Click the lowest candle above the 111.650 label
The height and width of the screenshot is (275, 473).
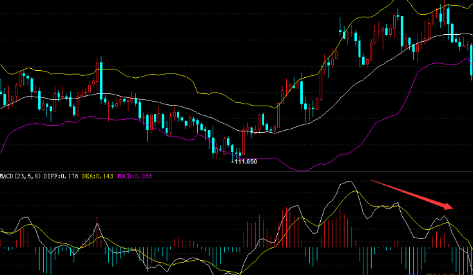tap(237, 152)
